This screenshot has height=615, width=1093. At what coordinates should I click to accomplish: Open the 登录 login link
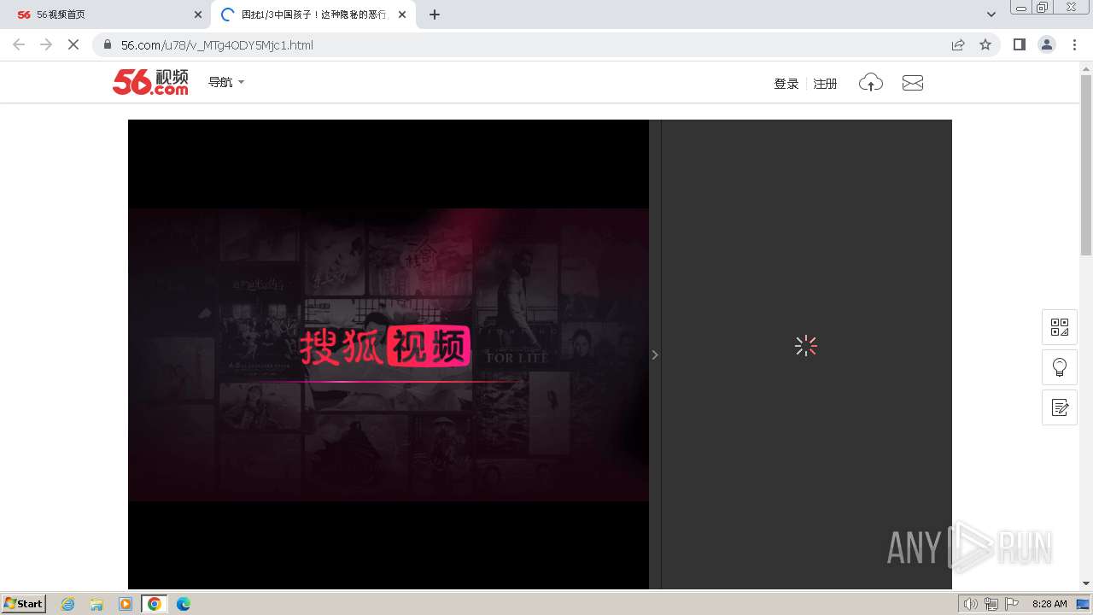(786, 84)
